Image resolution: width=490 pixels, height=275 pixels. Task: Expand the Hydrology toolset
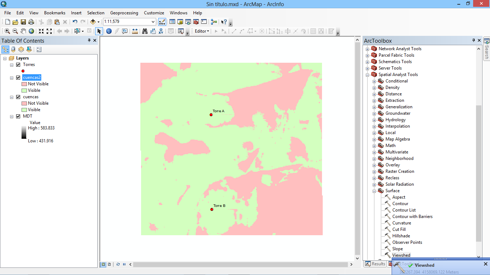[374, 120]
